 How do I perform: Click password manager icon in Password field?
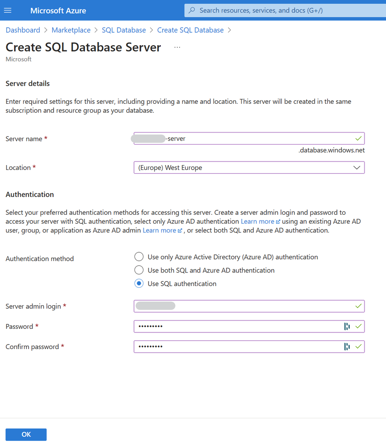[347, 326]
